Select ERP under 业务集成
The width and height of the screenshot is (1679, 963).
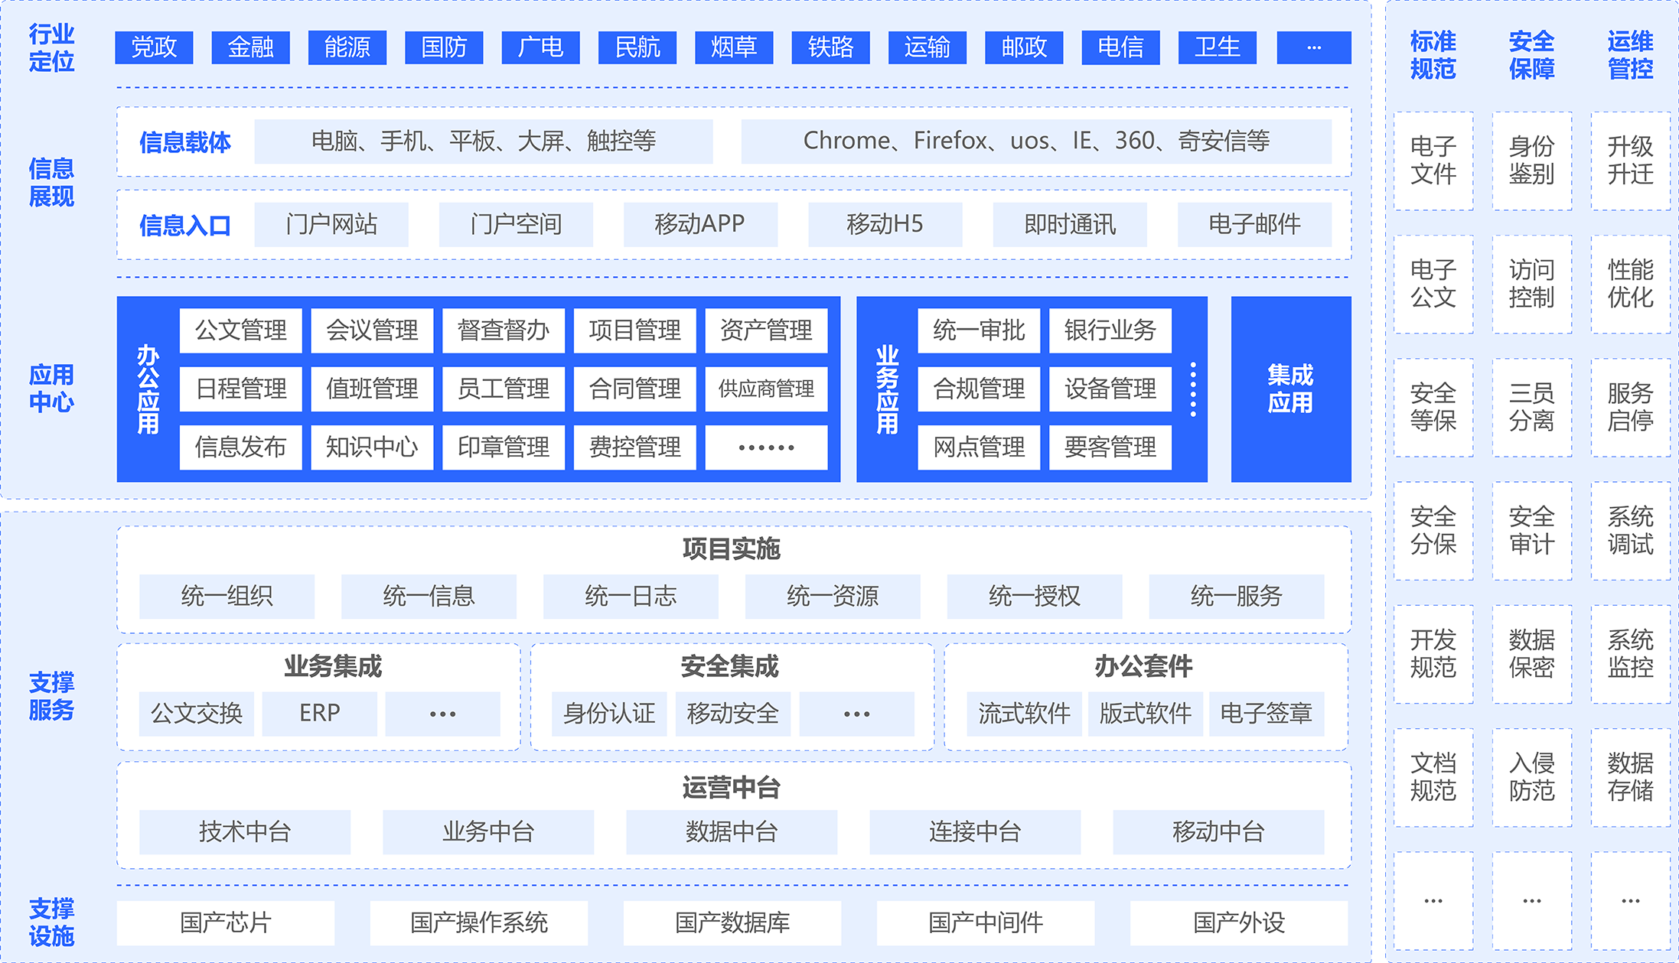coord(319,713)
